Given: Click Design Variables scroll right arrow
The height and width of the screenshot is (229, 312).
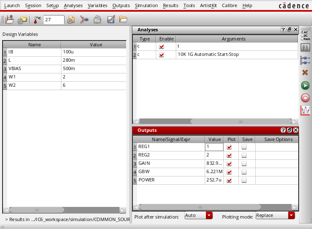Looking at the screenshot, I should (123, 210).
